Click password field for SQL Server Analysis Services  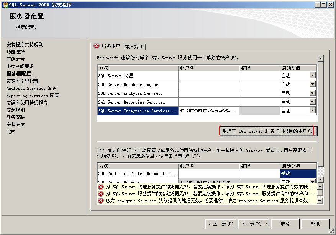pos(259,93)
